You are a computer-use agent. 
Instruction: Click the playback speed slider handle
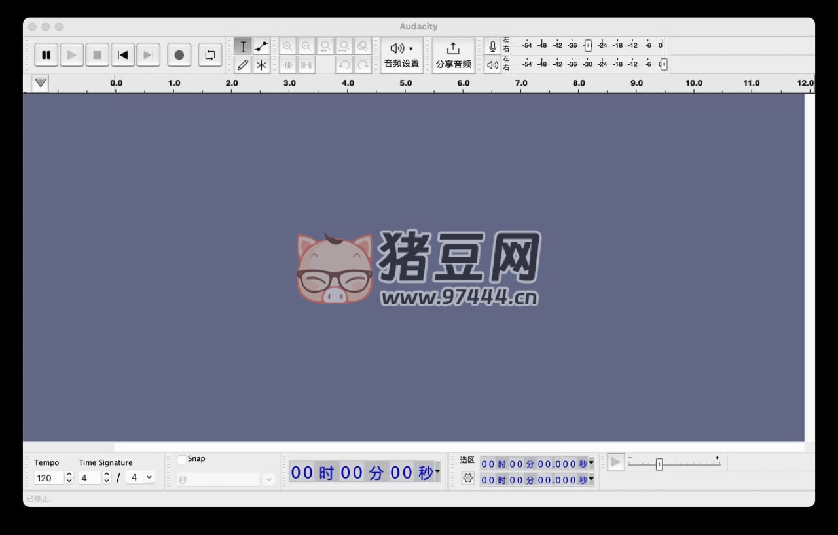click(659, 464)
